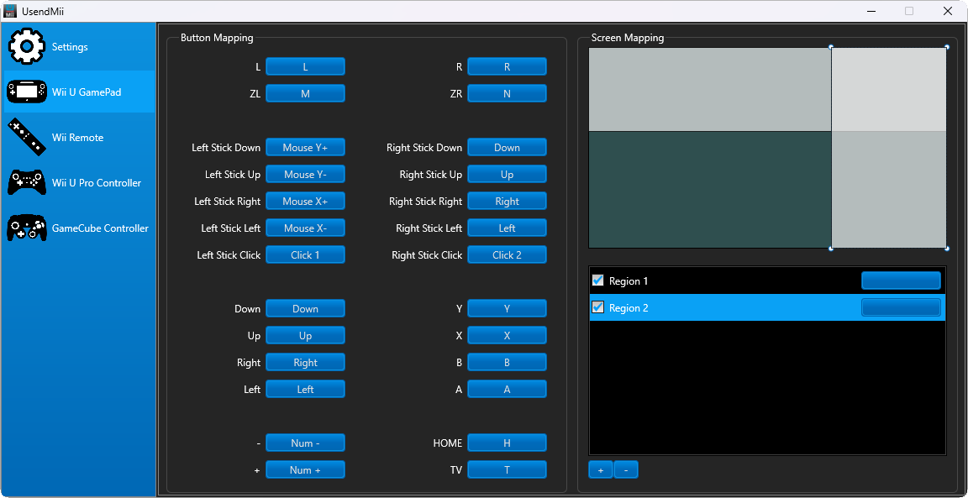Select Region 1 row in list
Image resolution: width=968 pixels, height=498 pixels.
(767, 280)
